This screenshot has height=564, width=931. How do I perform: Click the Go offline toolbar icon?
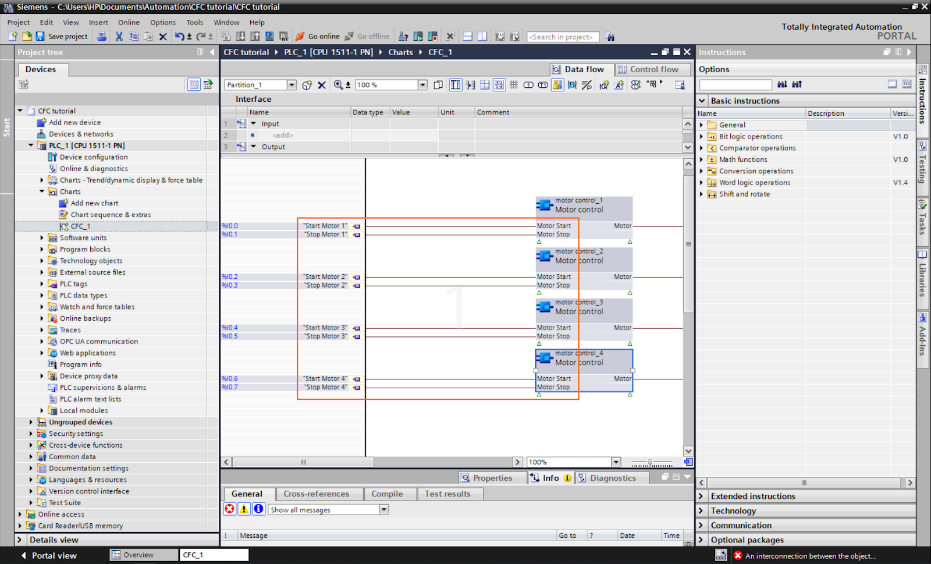pyautogui.click(x=368, y=36)
